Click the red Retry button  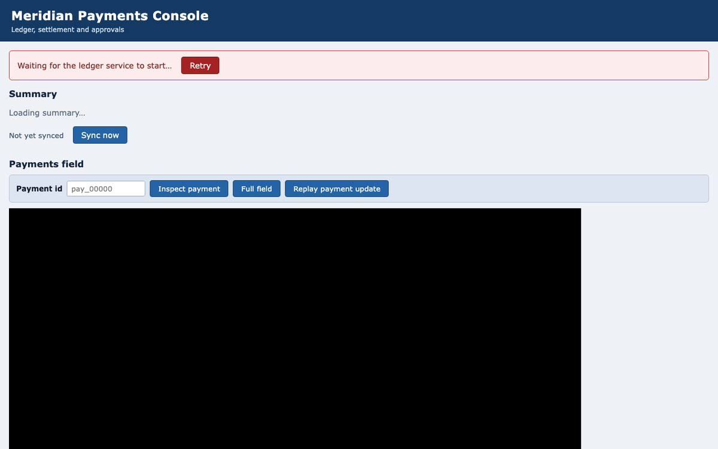point(200,66)
